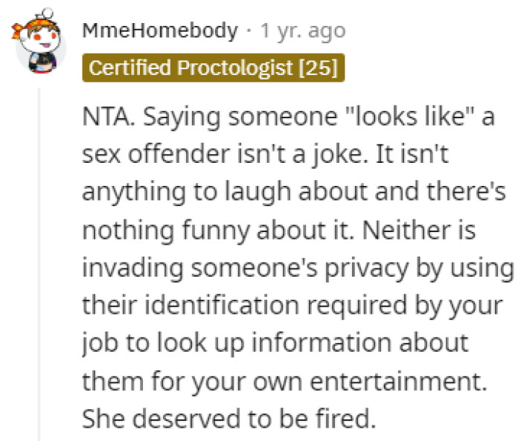
Task: Click the line 'job to look up information about'
Action: coord(274,343)
